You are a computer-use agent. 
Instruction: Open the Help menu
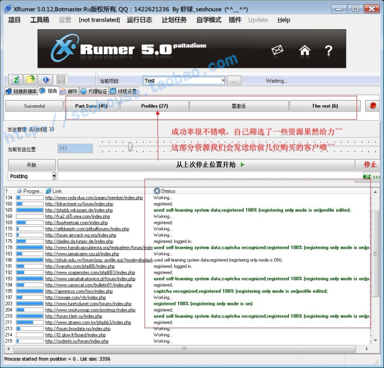tap(284, 20)
